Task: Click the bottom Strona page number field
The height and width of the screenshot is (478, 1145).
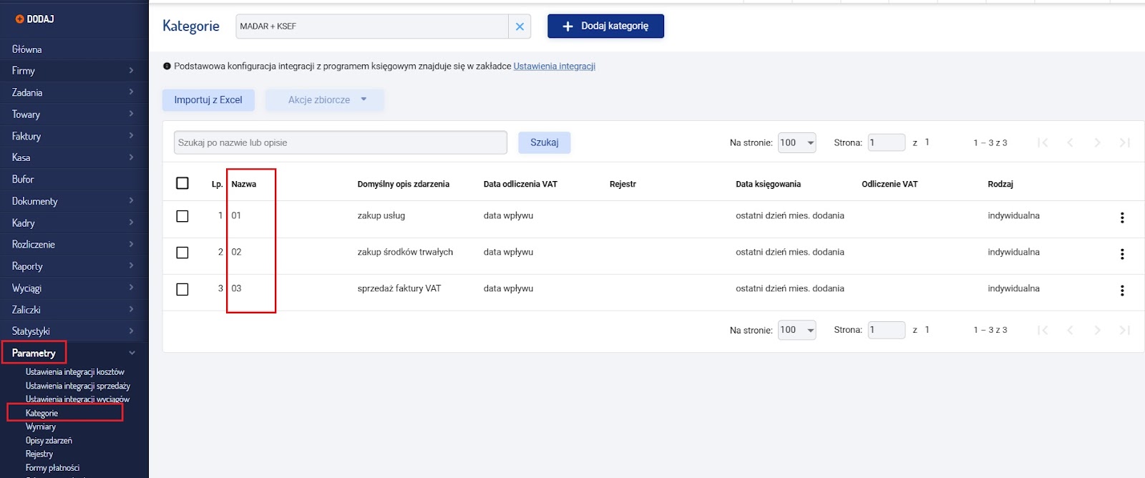Action: (887, 330)
